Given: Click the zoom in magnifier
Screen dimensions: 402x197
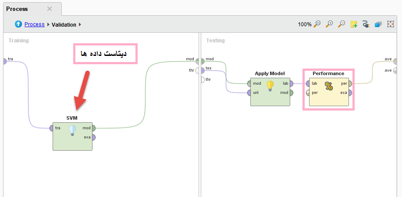Looking at the screenshot, I should pos(329,24).
